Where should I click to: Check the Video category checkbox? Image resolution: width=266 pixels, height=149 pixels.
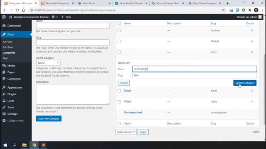point(119,102)
